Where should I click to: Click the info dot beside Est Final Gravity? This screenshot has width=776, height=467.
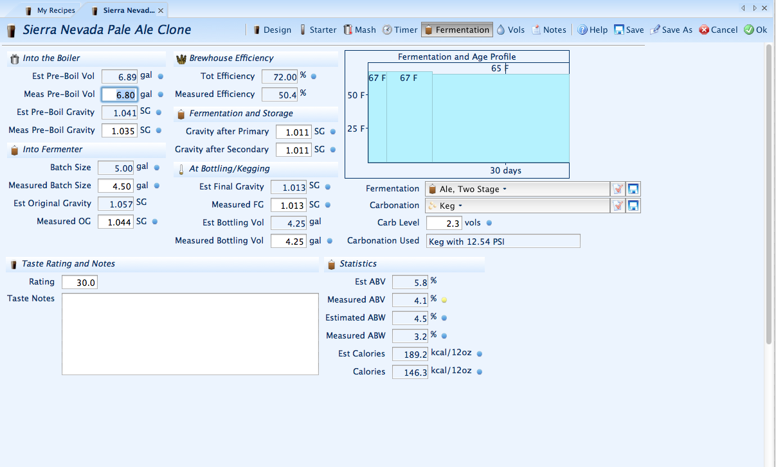click(327, 187)
